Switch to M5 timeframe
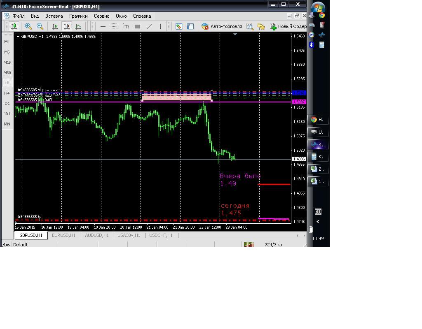The width and height of the screenshot is (422, 329). point(7,52)
